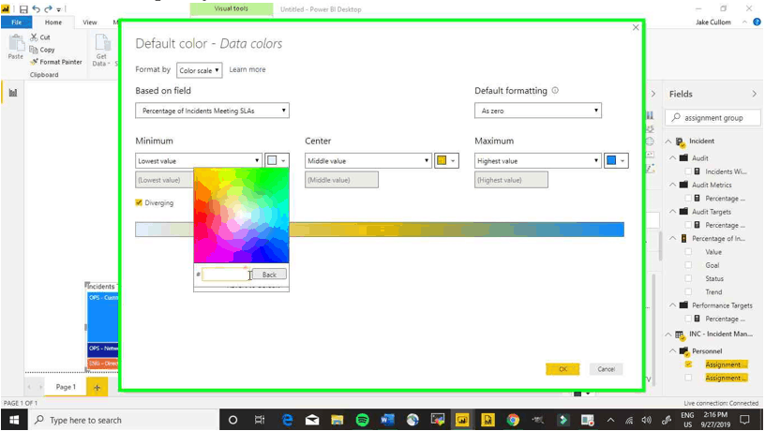Open the quick access toolbar customize arrow
This screenshot has width=765, height=431.
point(58,9)
